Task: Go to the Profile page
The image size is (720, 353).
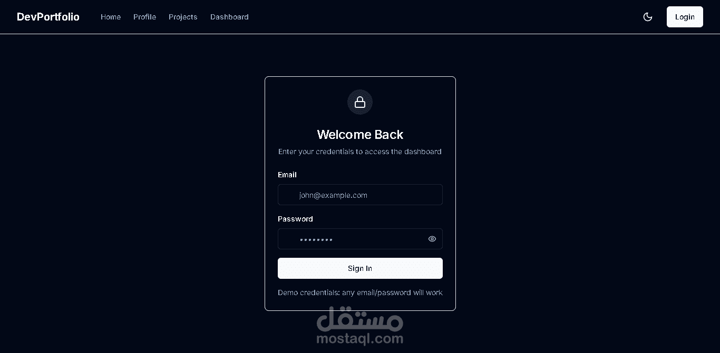Action: point(144,17)
